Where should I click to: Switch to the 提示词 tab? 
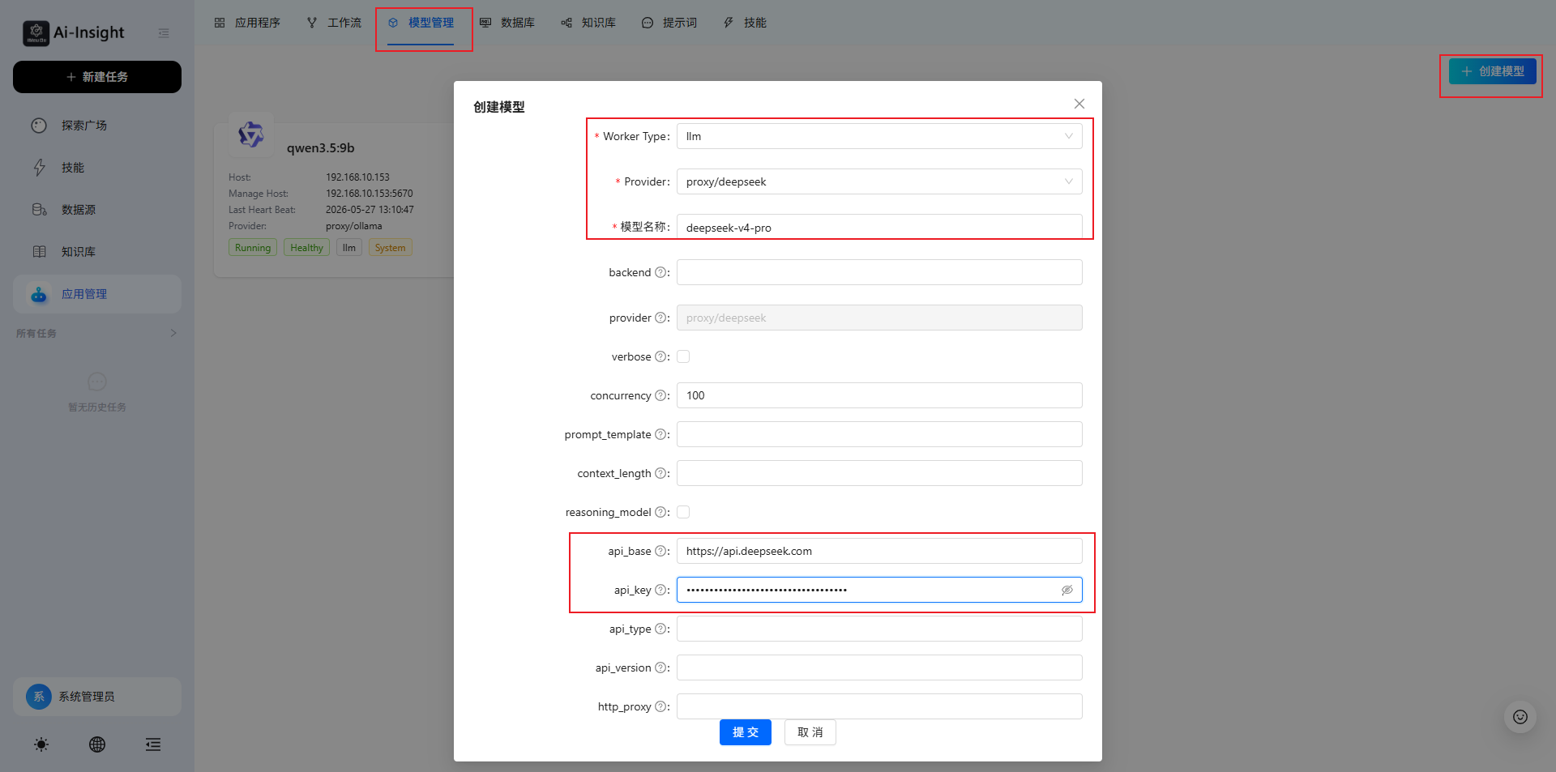point(669,23)
